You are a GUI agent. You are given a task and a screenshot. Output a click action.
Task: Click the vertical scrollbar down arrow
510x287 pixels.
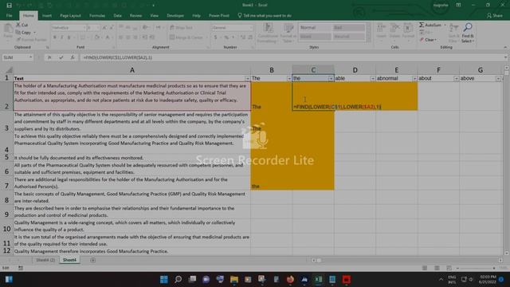[506, 253]
